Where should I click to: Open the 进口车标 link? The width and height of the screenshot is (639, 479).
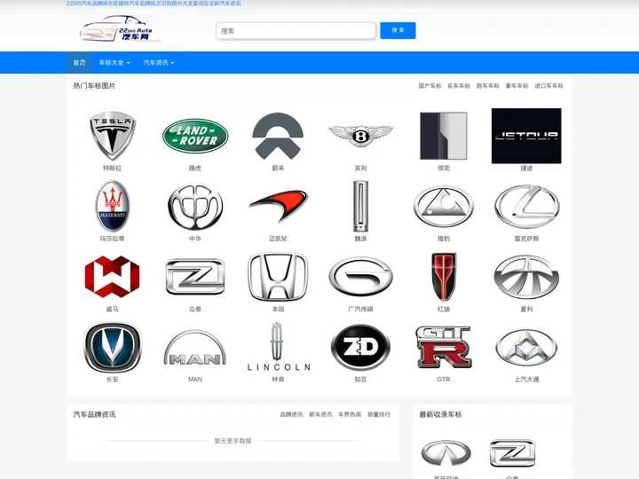[549, 86]
